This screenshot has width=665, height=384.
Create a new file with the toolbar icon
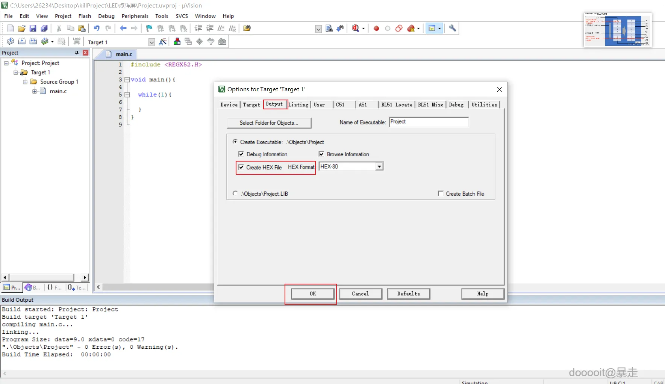11,28
